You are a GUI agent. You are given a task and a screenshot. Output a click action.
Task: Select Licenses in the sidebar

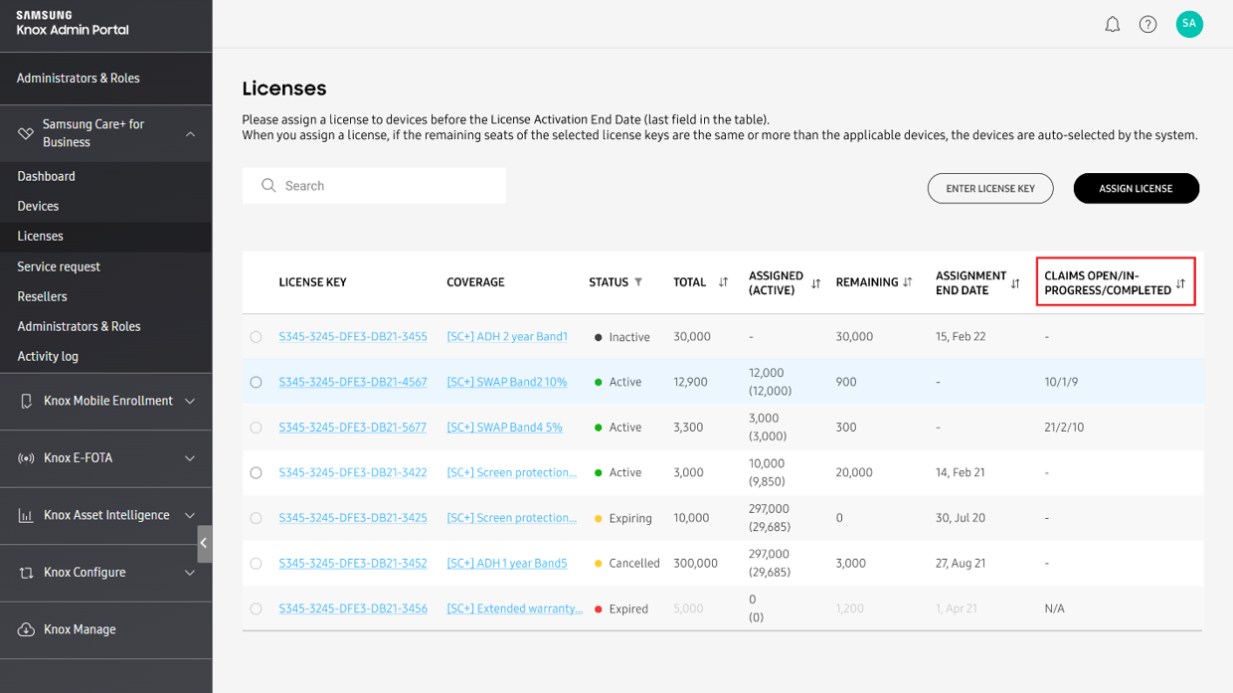(x=40, y=236)
